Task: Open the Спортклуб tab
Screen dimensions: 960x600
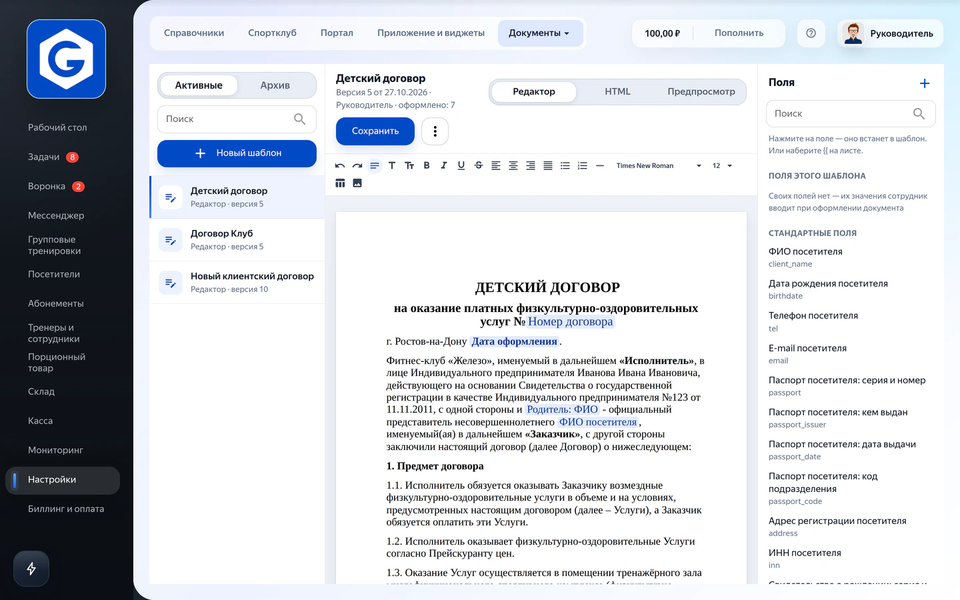Action: [272, 33]
